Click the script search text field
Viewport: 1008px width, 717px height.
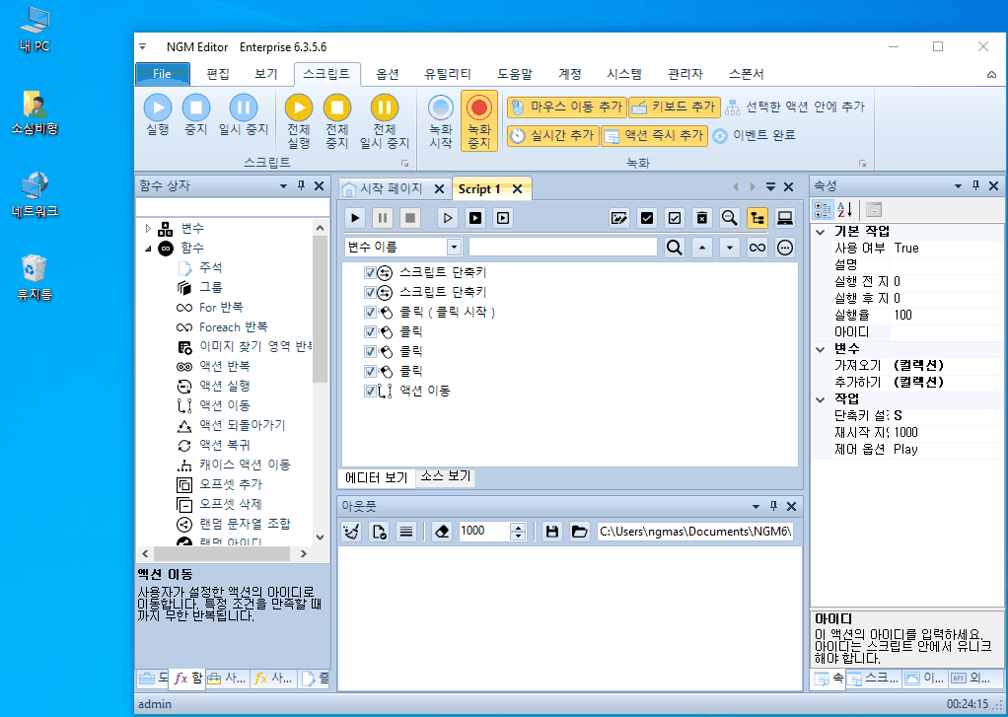[562, 247]
